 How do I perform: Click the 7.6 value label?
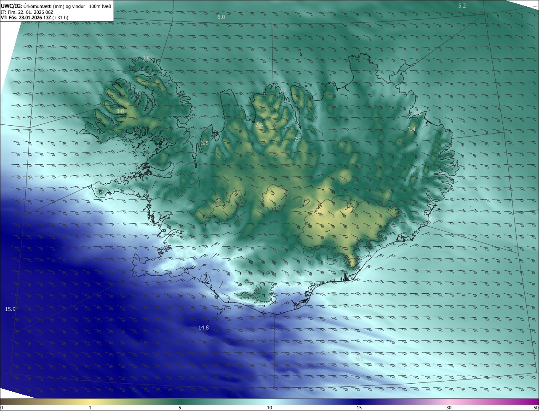(x=297, y=139)
